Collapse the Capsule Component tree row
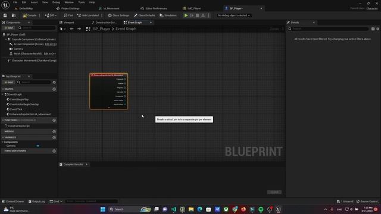The height and width of the screenshot is (214, 381). coord(6,39)
